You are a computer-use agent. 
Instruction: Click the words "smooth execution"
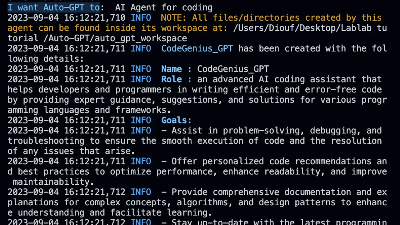205,141
